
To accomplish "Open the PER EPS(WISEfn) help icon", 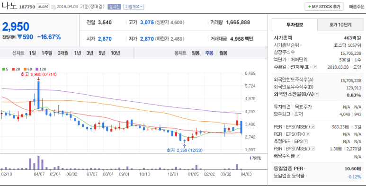I will pyautogui.click(x=313, y=127).
